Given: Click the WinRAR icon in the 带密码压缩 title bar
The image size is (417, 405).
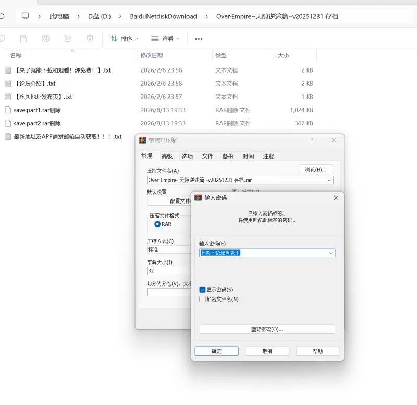Looking at the screenshot, I should 142,140.
